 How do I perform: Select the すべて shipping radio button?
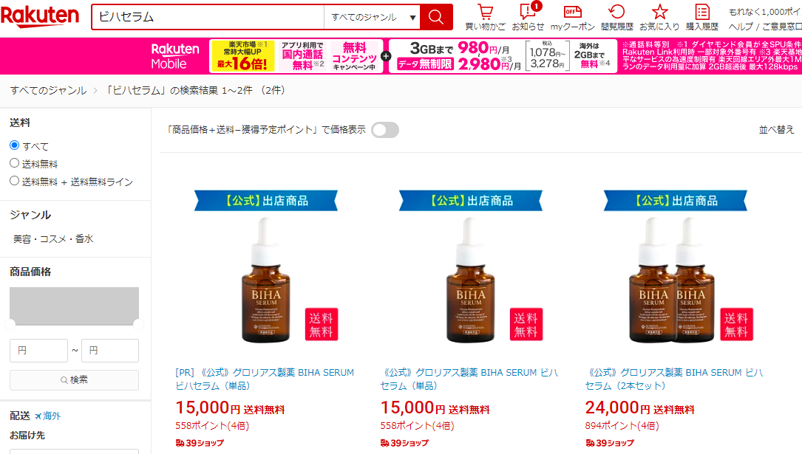pos(14,145)
